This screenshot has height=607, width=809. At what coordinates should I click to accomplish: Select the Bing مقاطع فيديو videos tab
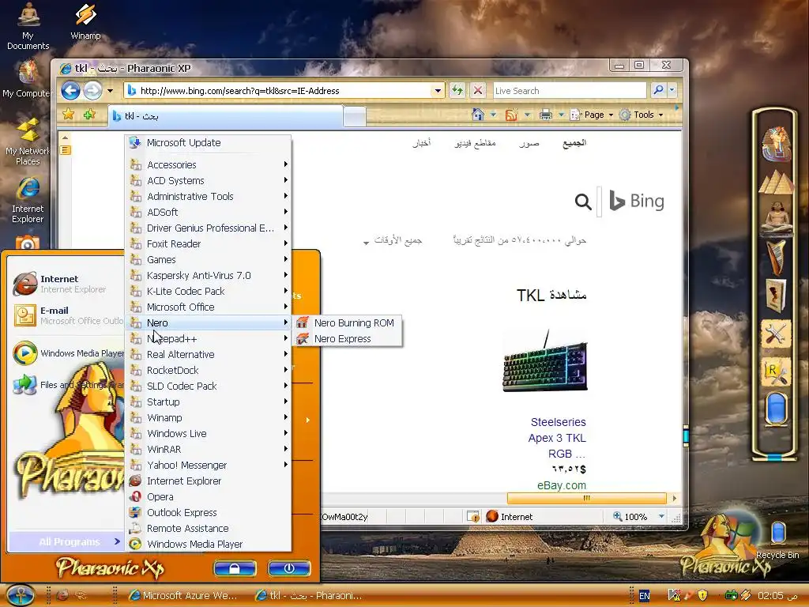475,143
